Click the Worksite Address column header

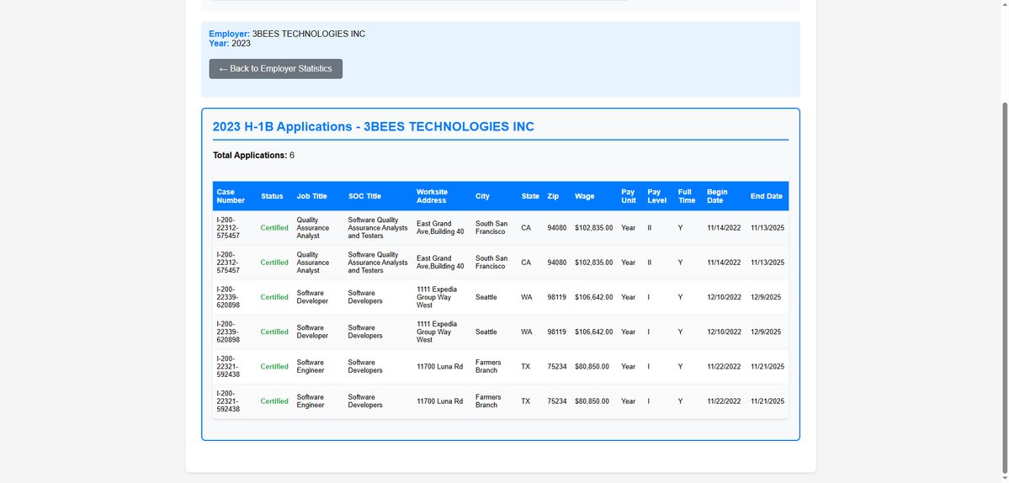(433, 196)
